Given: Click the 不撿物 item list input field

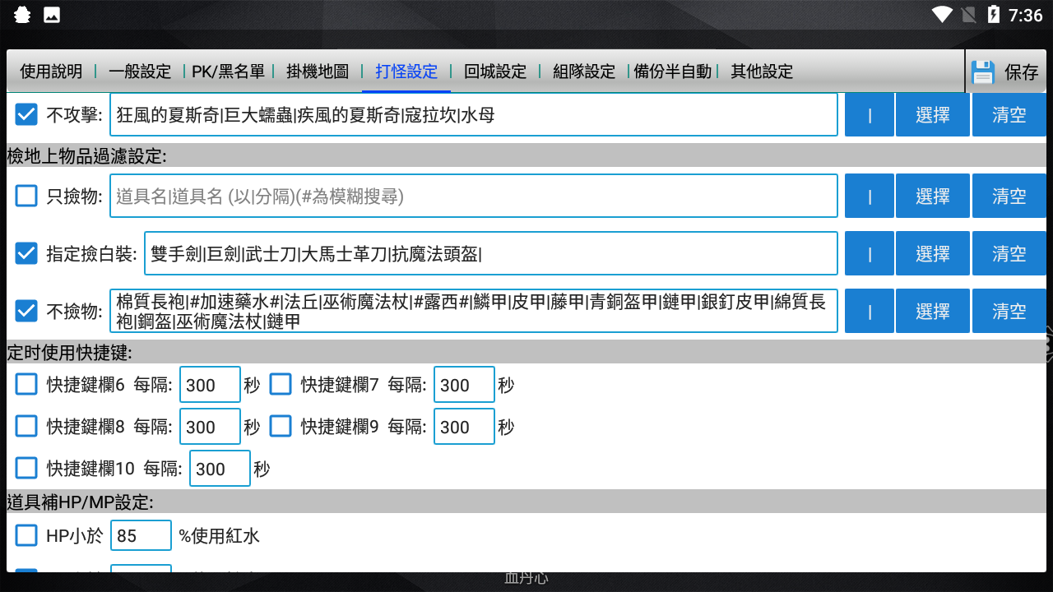Looking at the screenshot, I should click(474, 311).
